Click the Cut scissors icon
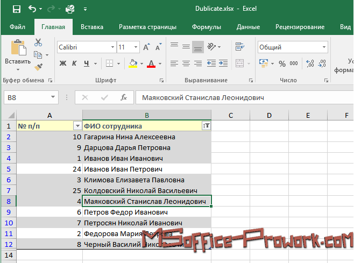This screenshot has width=354, height=263. click(x=38, y=42)
